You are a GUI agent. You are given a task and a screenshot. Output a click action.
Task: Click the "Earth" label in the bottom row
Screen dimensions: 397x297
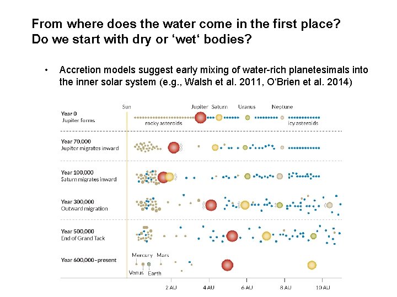coord(155,273)
